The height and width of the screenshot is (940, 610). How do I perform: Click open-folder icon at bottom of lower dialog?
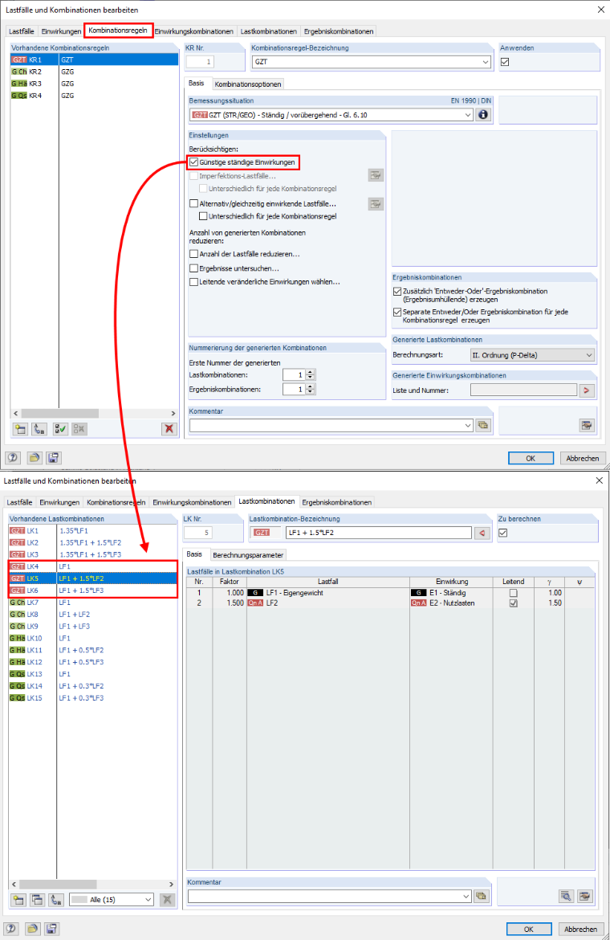[32, 929]
